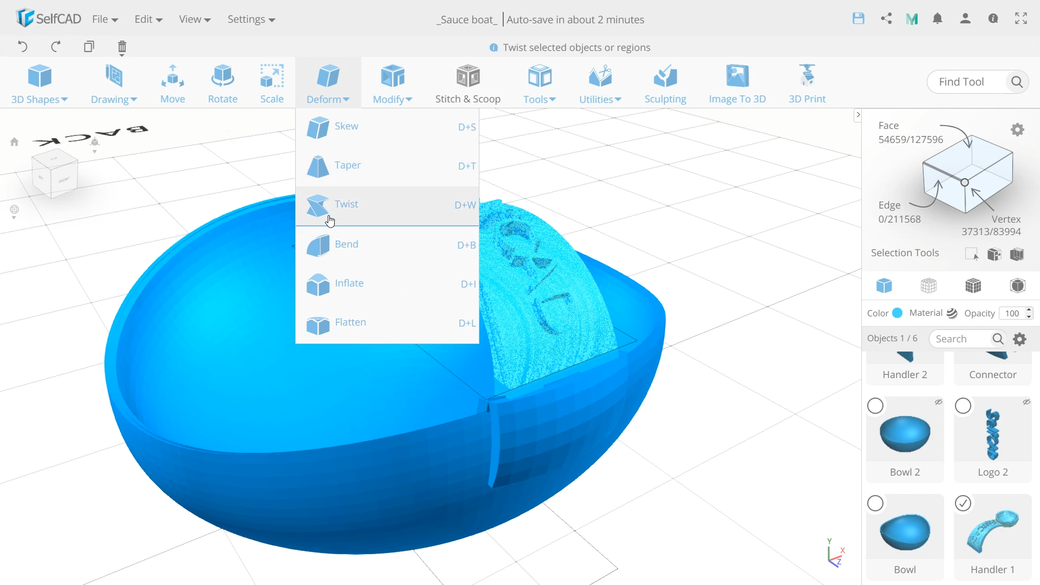Select the Scale tool

[272, 83]
